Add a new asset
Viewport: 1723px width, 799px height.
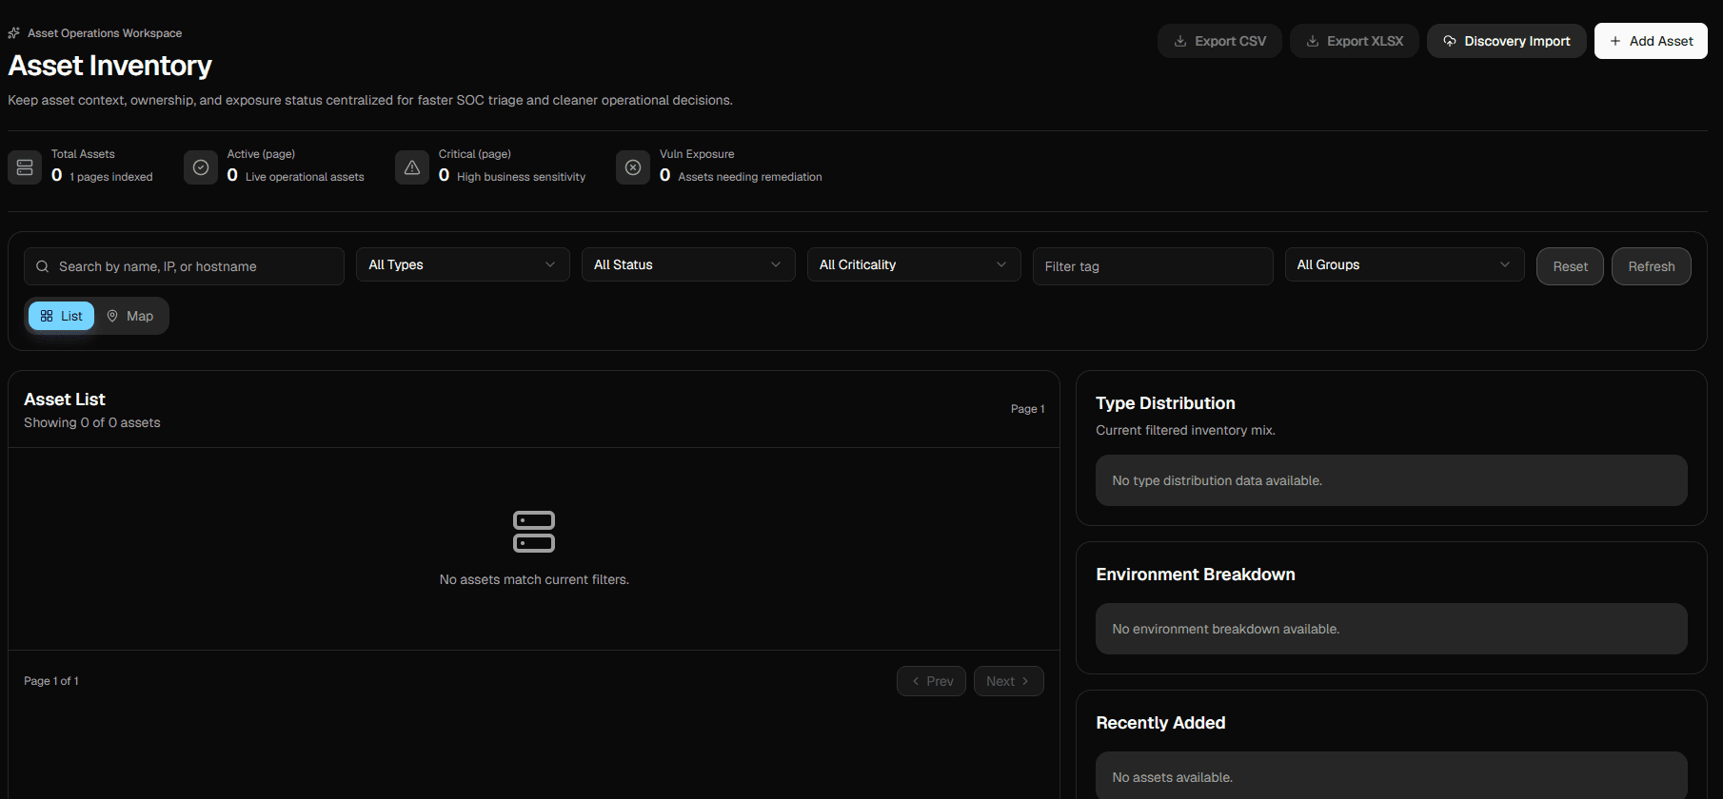coord(1651,41)
